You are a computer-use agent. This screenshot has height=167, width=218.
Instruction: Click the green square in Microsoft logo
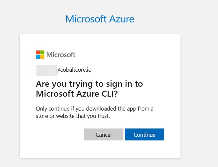[x=42, y=52]
